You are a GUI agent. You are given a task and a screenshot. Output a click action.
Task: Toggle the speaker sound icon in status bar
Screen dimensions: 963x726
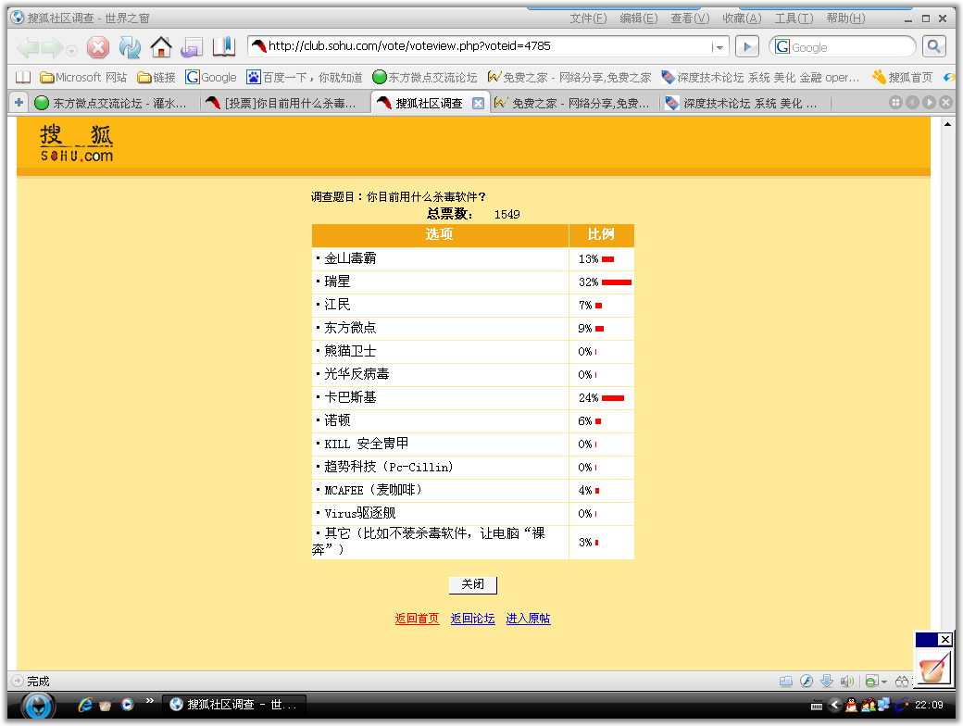(x=846, y=682)
